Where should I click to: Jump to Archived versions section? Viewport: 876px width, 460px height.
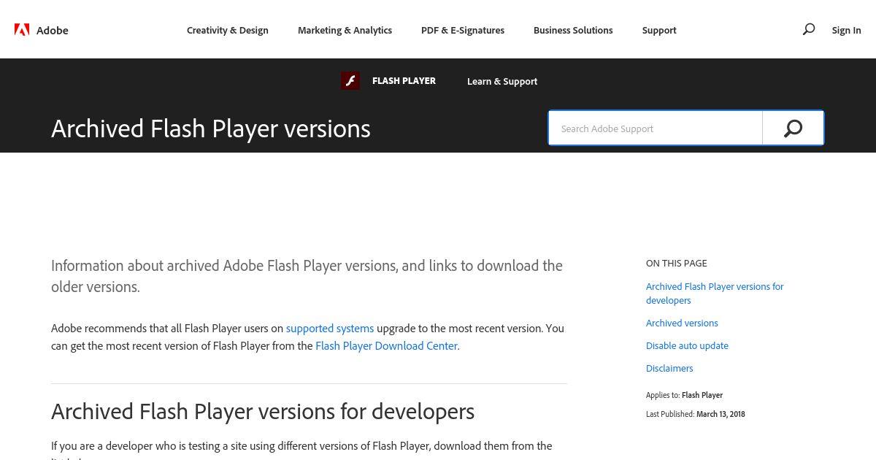pyautogui.click(x=682, y=323)
